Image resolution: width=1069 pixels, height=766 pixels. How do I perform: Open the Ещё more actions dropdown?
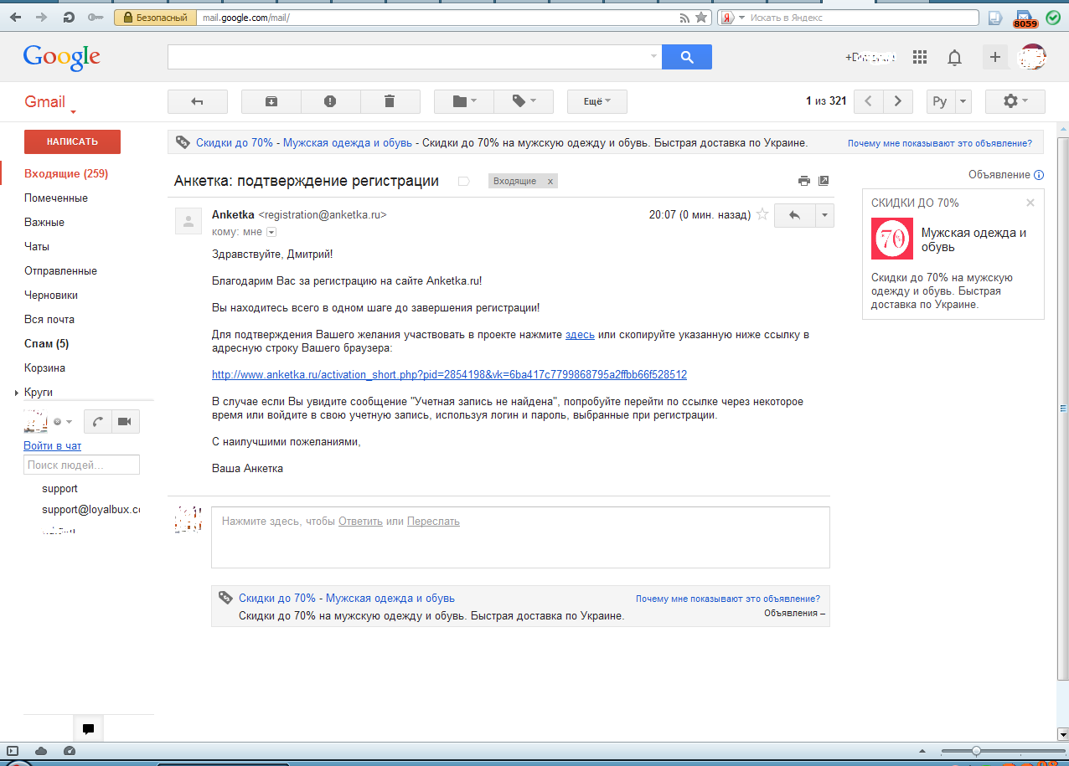coord(597,101)
